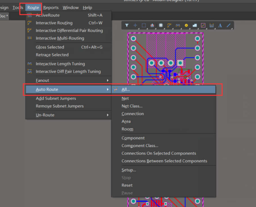Choose the polygon pour icon in toolbar
Image resolution: width=256 pixels, height=207 pixels.
(x=195, y=25)
